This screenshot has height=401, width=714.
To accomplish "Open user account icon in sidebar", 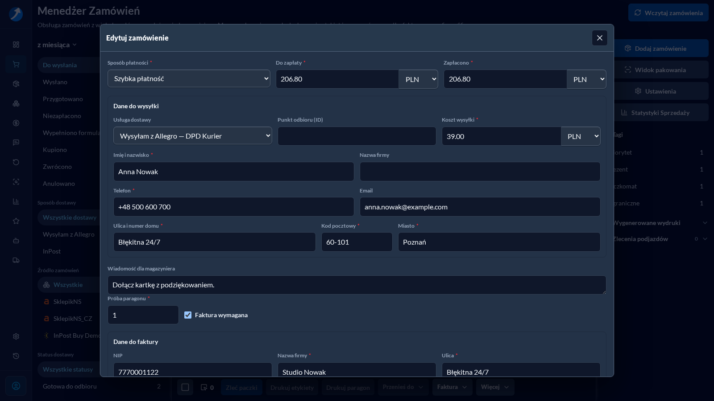I will tap(16, 386).
